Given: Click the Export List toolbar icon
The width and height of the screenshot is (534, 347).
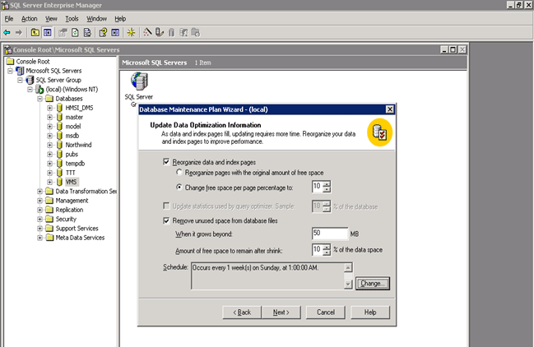Looking at the screenshot, I should point(87,33).
